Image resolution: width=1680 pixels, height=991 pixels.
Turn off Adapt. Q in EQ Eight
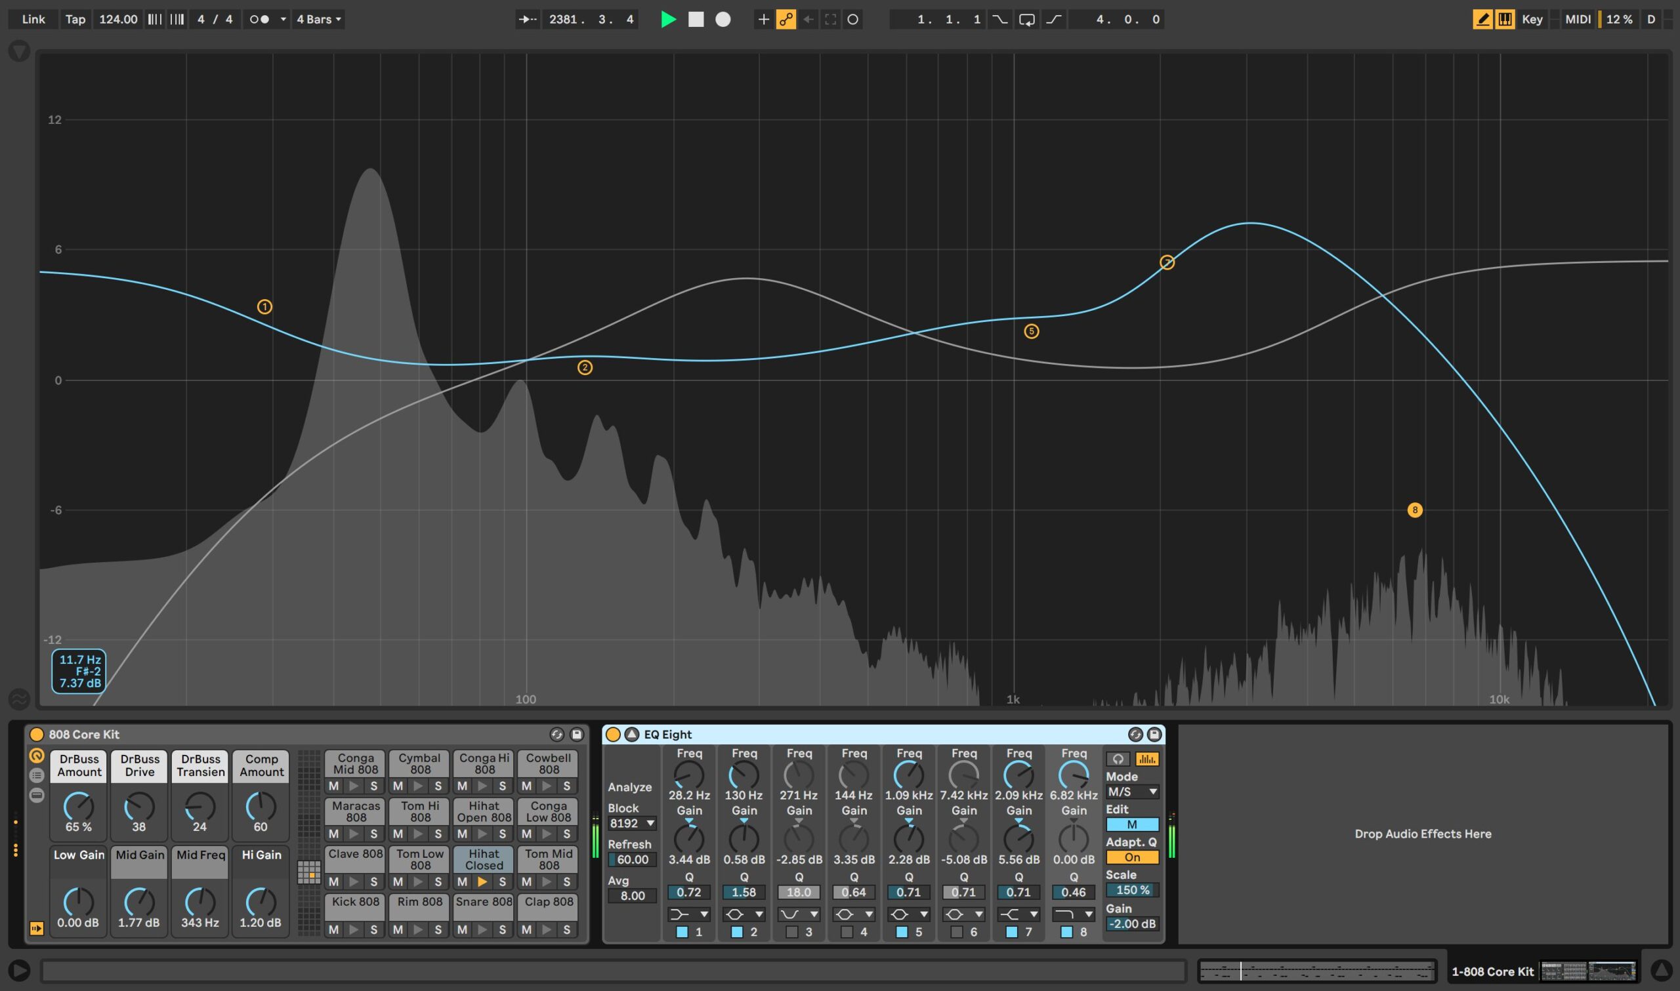pyautogui.click(x=1132, y=857)
